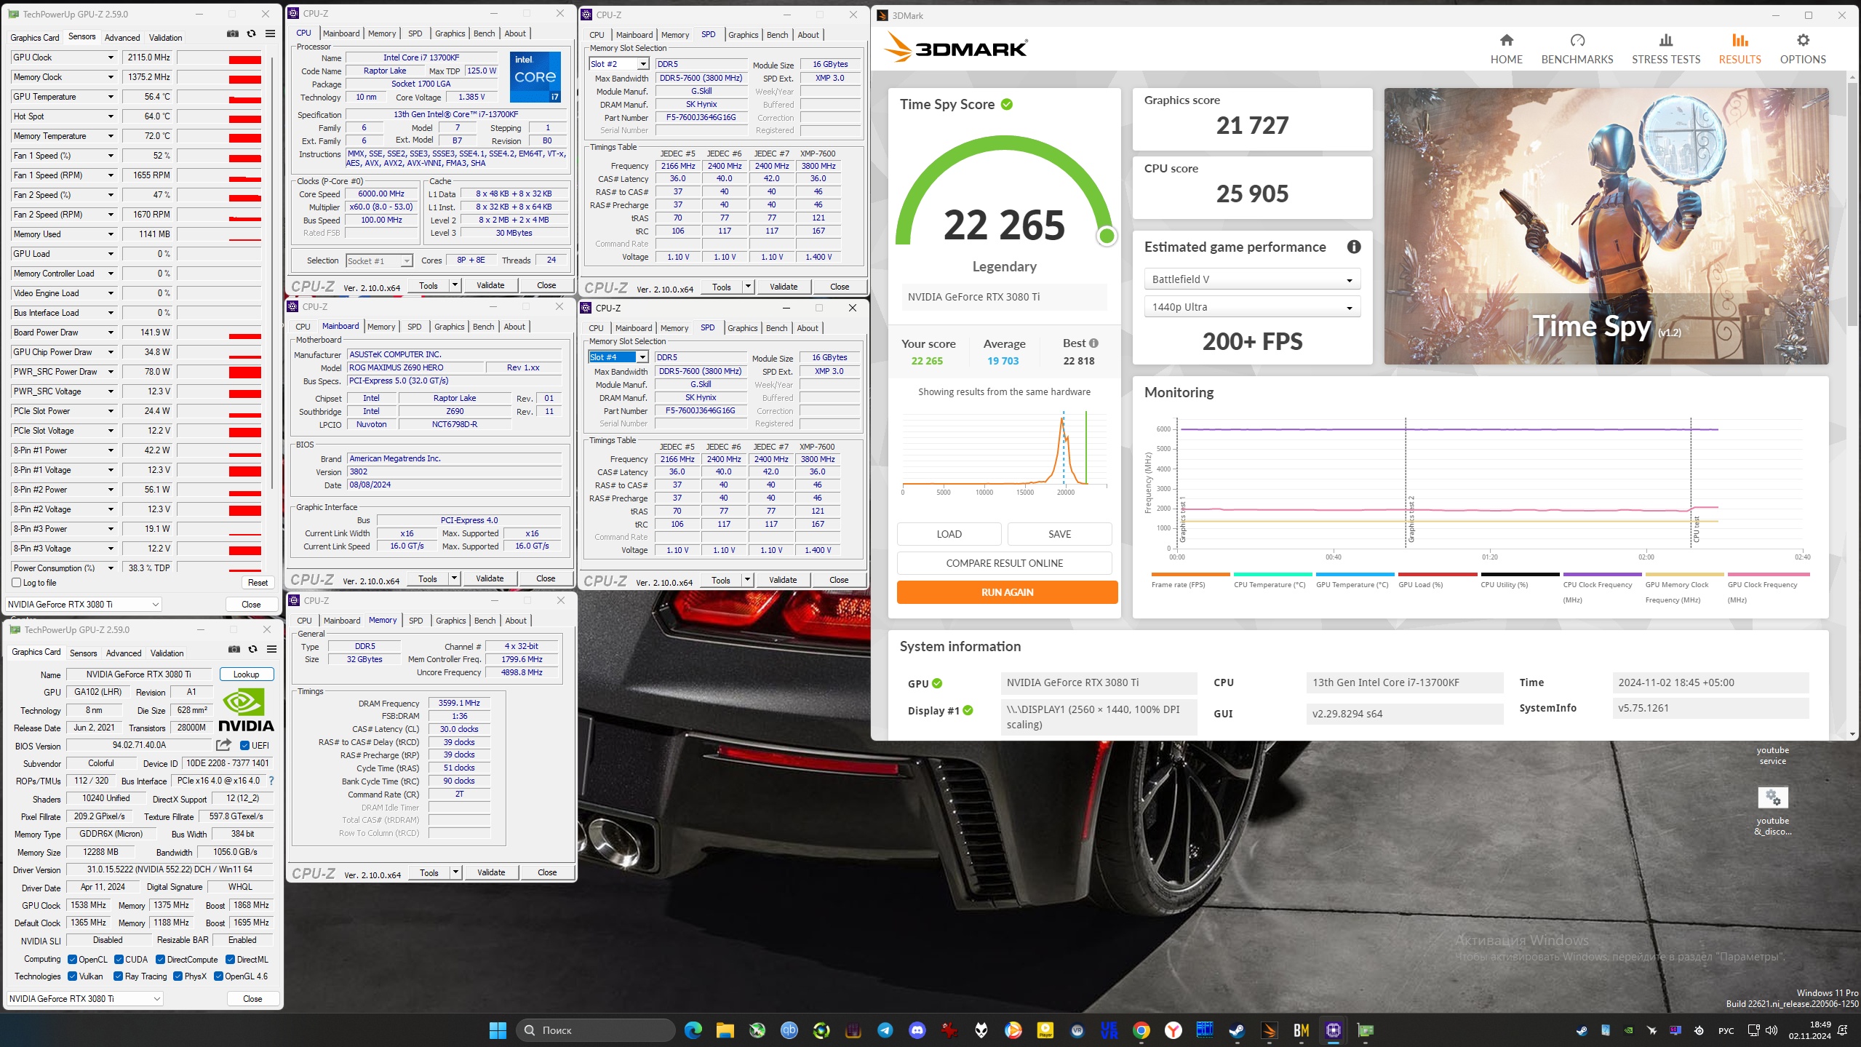Toggle OpenCL checkbox

coord(73,960)
